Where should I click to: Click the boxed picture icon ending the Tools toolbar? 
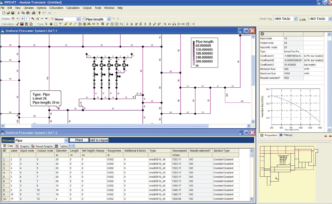[188, 24]
